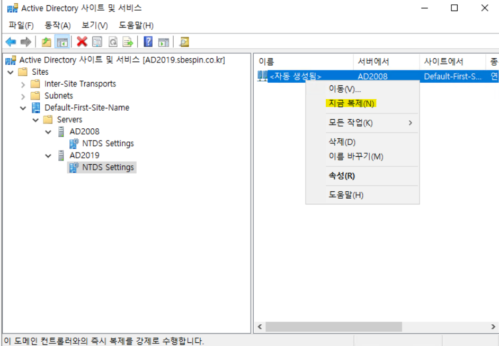This screenshot has width=499, height=346.
Task: Choose 이동(V)... in context menu
Action: (x=363, y=89)
